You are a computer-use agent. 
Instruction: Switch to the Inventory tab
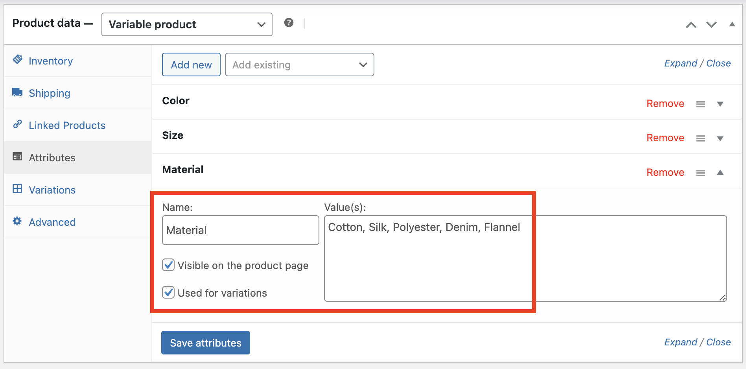tap(50, 61)
